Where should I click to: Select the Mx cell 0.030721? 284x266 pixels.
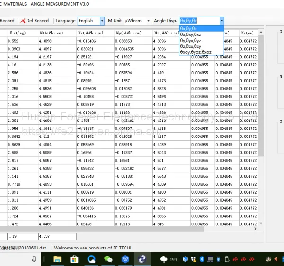95,49
